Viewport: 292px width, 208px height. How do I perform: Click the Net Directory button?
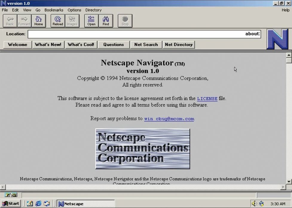coord(179,44)
